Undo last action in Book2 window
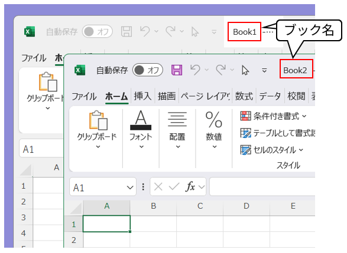 coord(195,70)
